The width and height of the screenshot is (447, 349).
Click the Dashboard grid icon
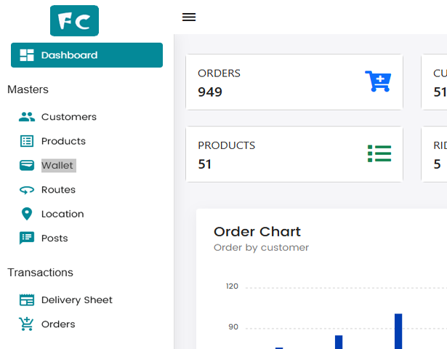point(27,55)
